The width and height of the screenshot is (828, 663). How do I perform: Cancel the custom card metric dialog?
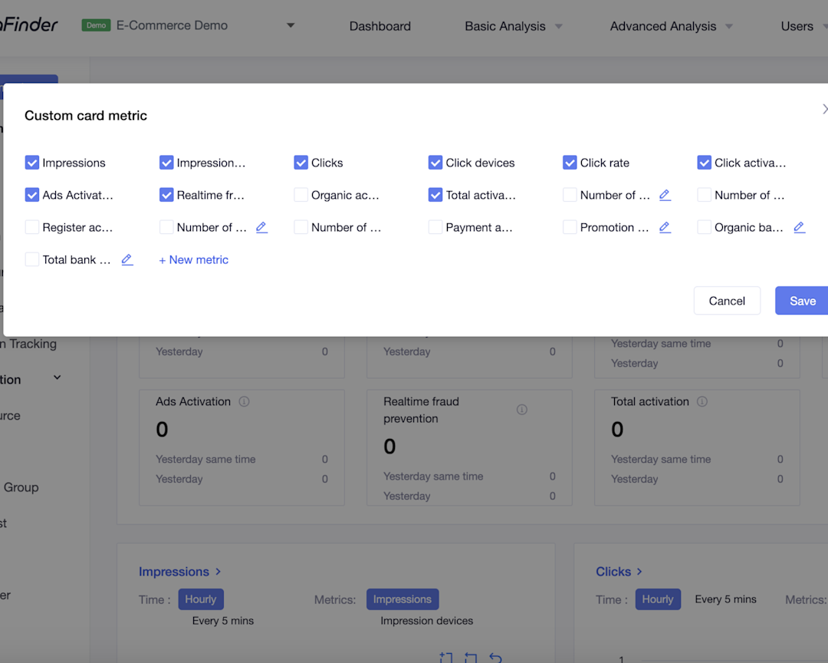[x=727, y=301]
